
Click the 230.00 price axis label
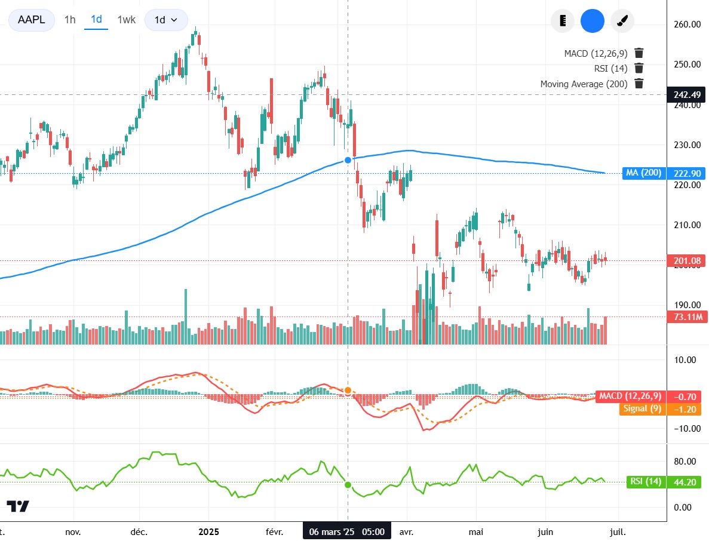687,145
